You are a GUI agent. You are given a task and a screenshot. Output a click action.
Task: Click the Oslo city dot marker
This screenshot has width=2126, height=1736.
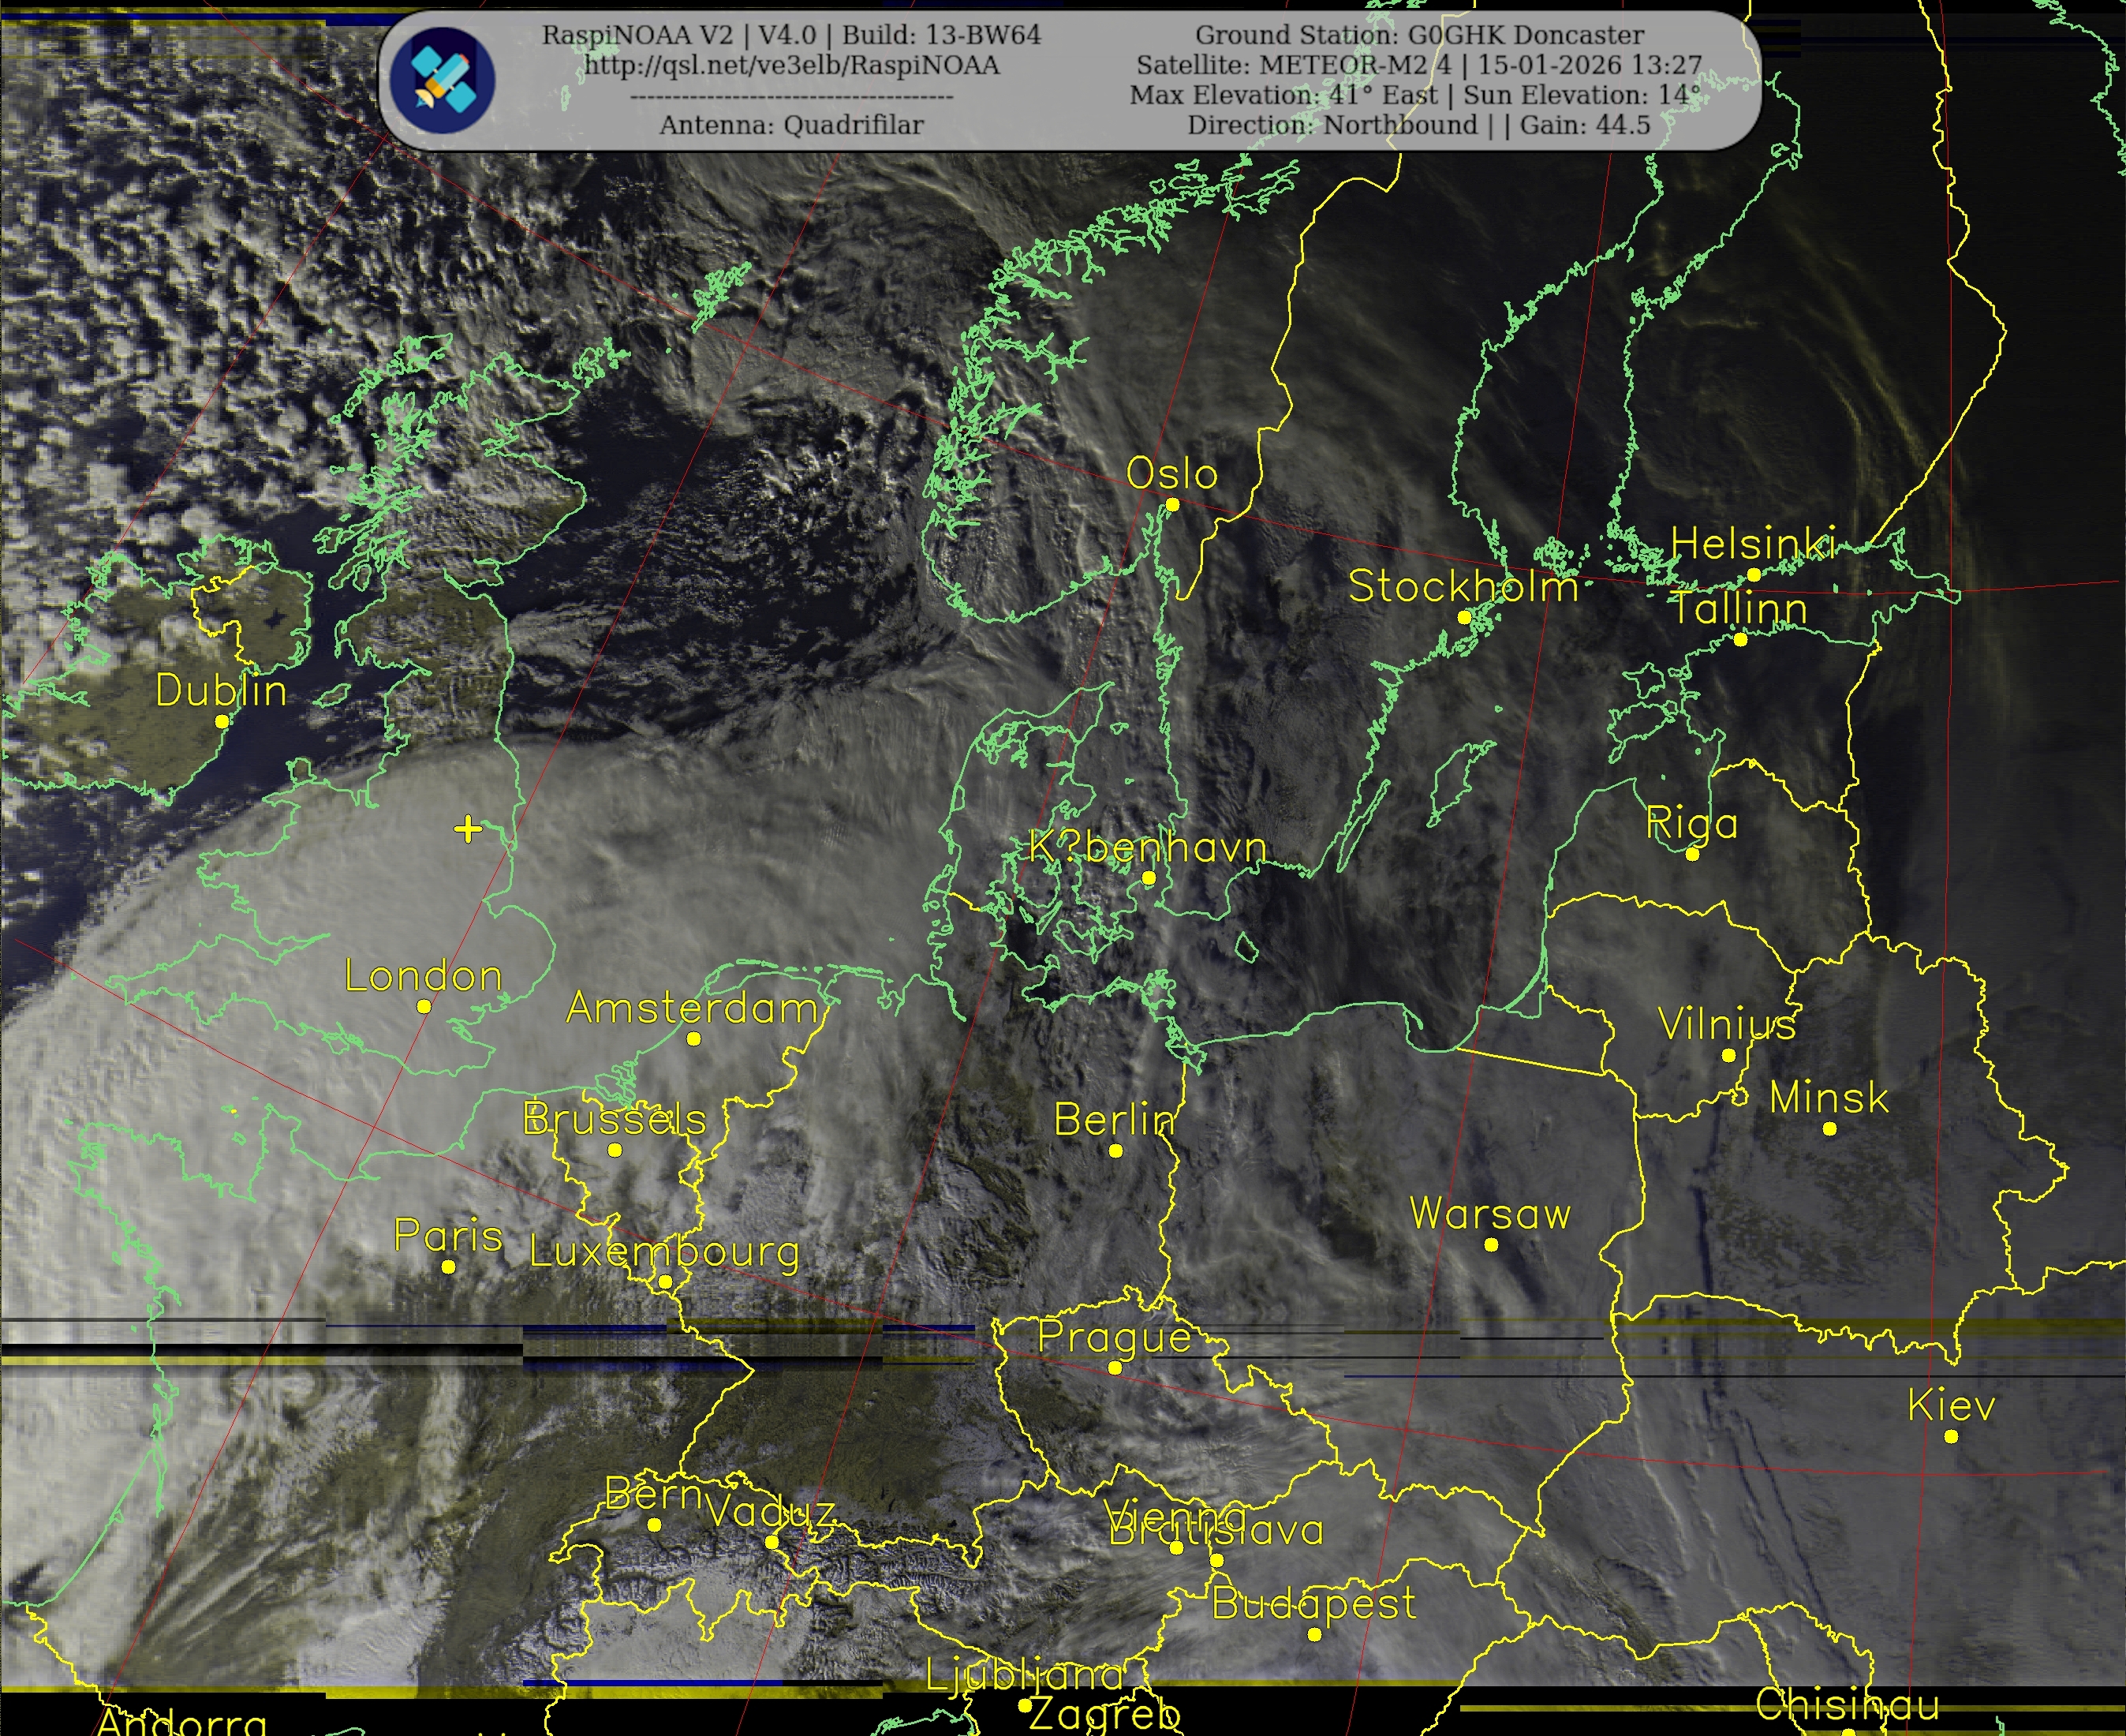click(1172, 504)
